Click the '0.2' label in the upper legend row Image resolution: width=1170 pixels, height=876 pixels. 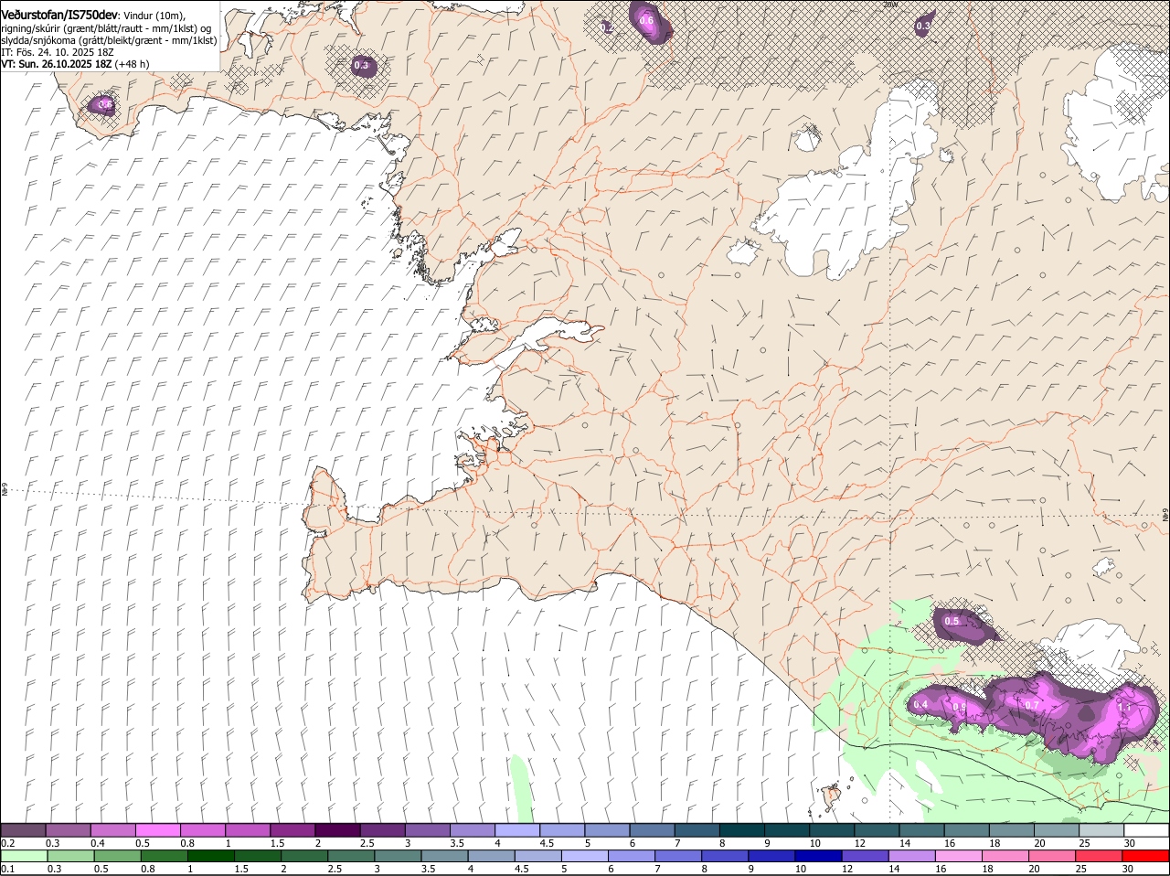pyautogui.click(x=8, y=843)
